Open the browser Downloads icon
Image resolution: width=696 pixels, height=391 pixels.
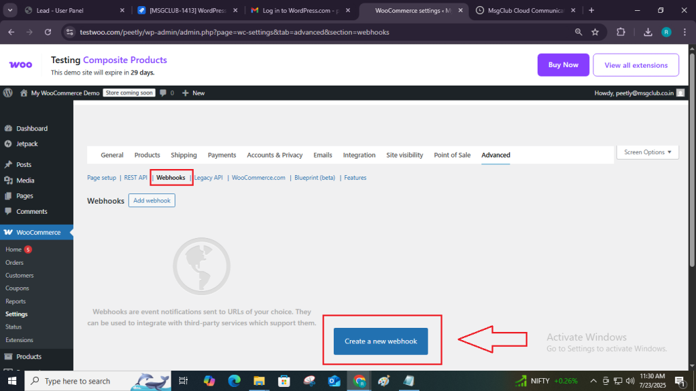pos(648,32)
